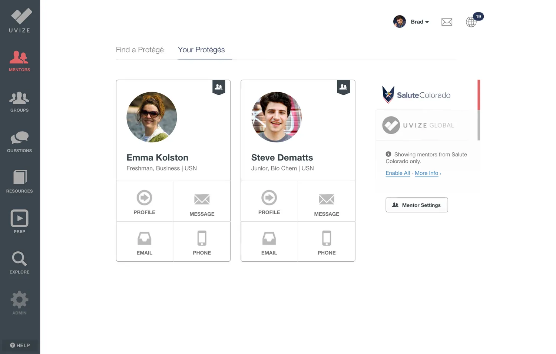The image size is (556, 354).
Task: Open Mentor Settings button
Action: [x=417, y=205]
